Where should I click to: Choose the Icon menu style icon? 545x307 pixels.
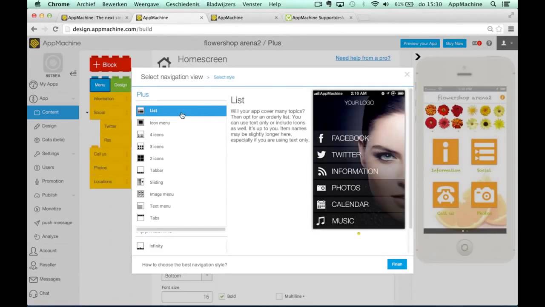(141, 123)
